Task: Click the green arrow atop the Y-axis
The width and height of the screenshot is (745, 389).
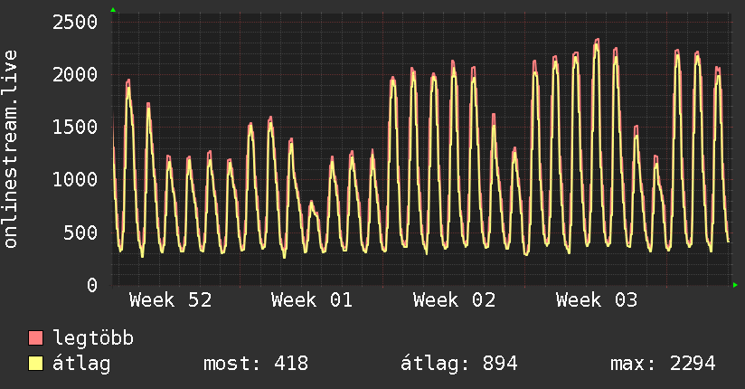Action: [113, 10]
